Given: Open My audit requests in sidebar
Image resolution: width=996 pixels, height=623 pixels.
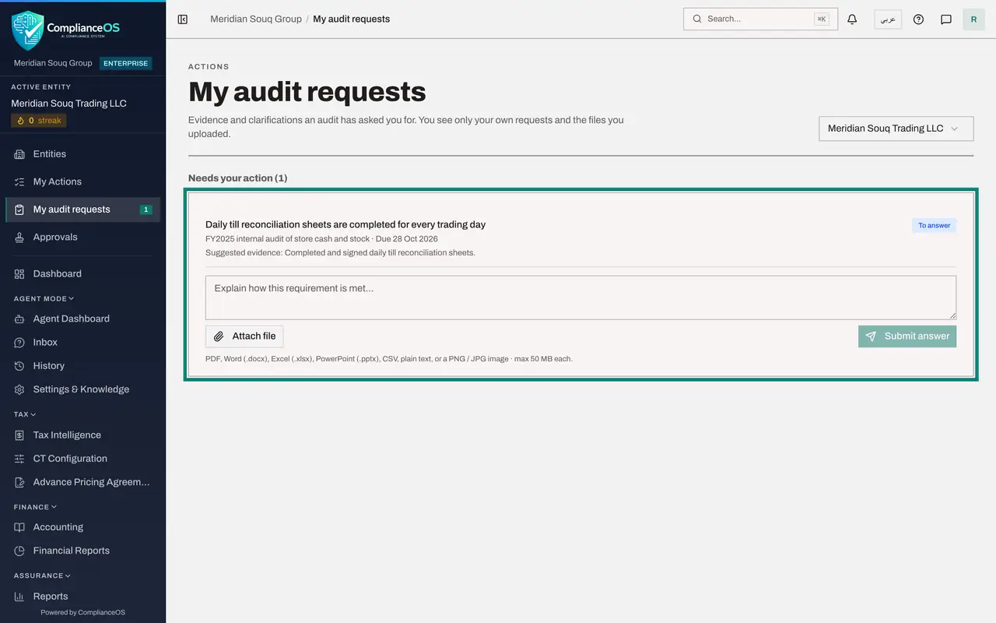Looking at the screenshot, I should click(82, 209).
